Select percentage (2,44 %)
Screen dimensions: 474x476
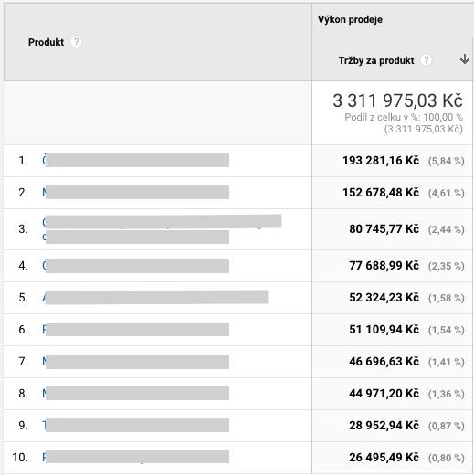pos(447,229)
